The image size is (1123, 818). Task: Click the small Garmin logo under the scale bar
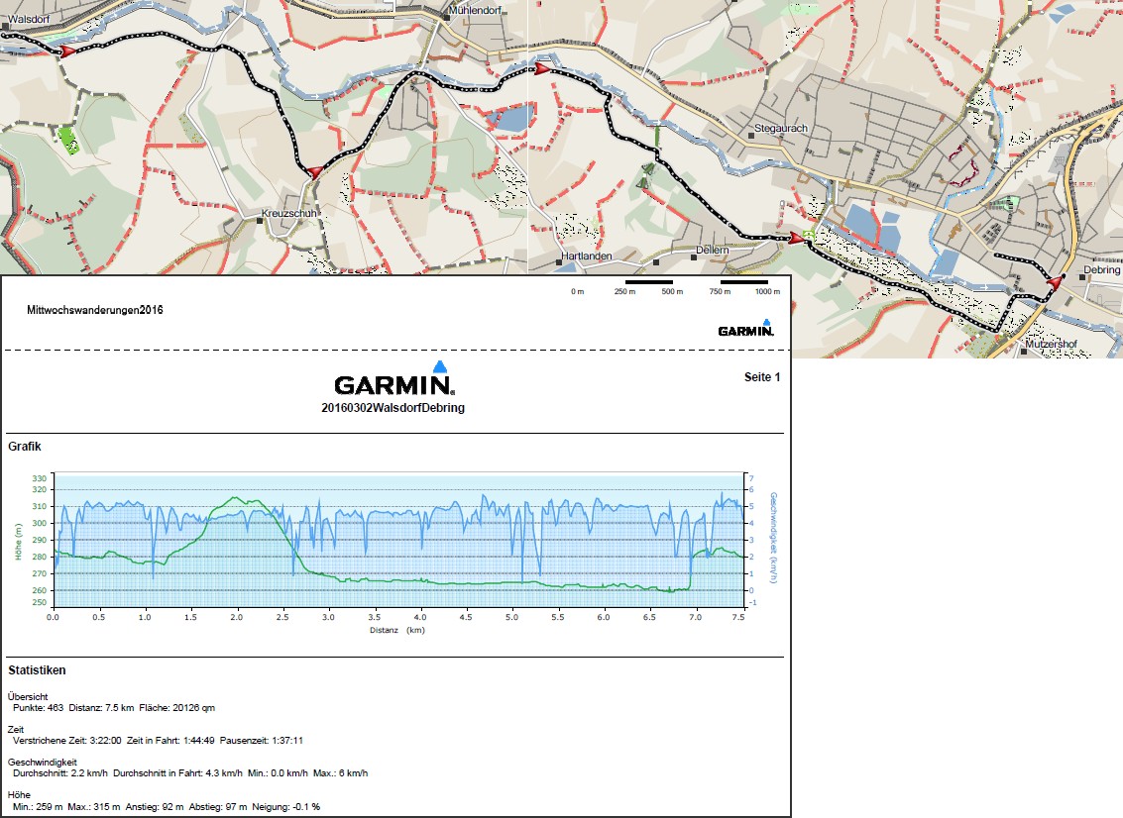pos(745,329)
